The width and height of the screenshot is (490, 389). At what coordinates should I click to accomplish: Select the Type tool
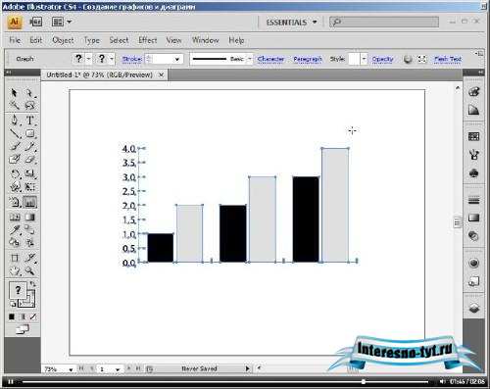(x=30, y=121)
